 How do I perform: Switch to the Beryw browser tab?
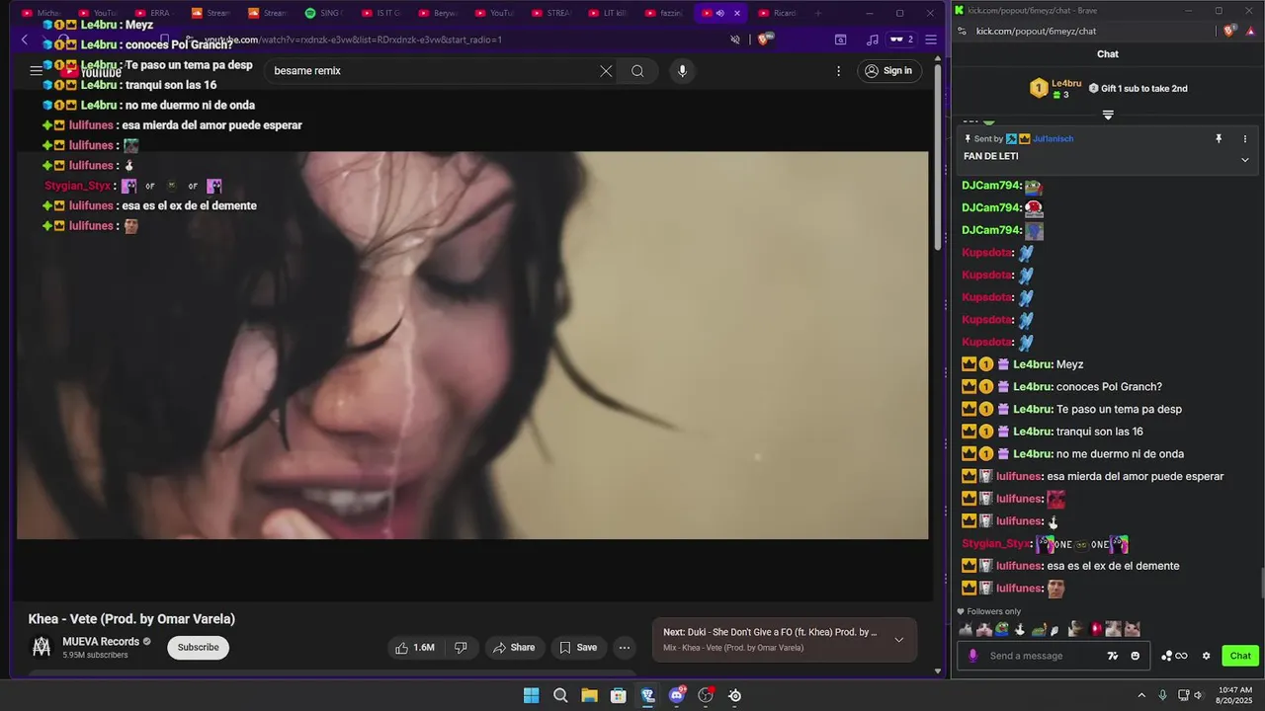[x=444, y=13]
